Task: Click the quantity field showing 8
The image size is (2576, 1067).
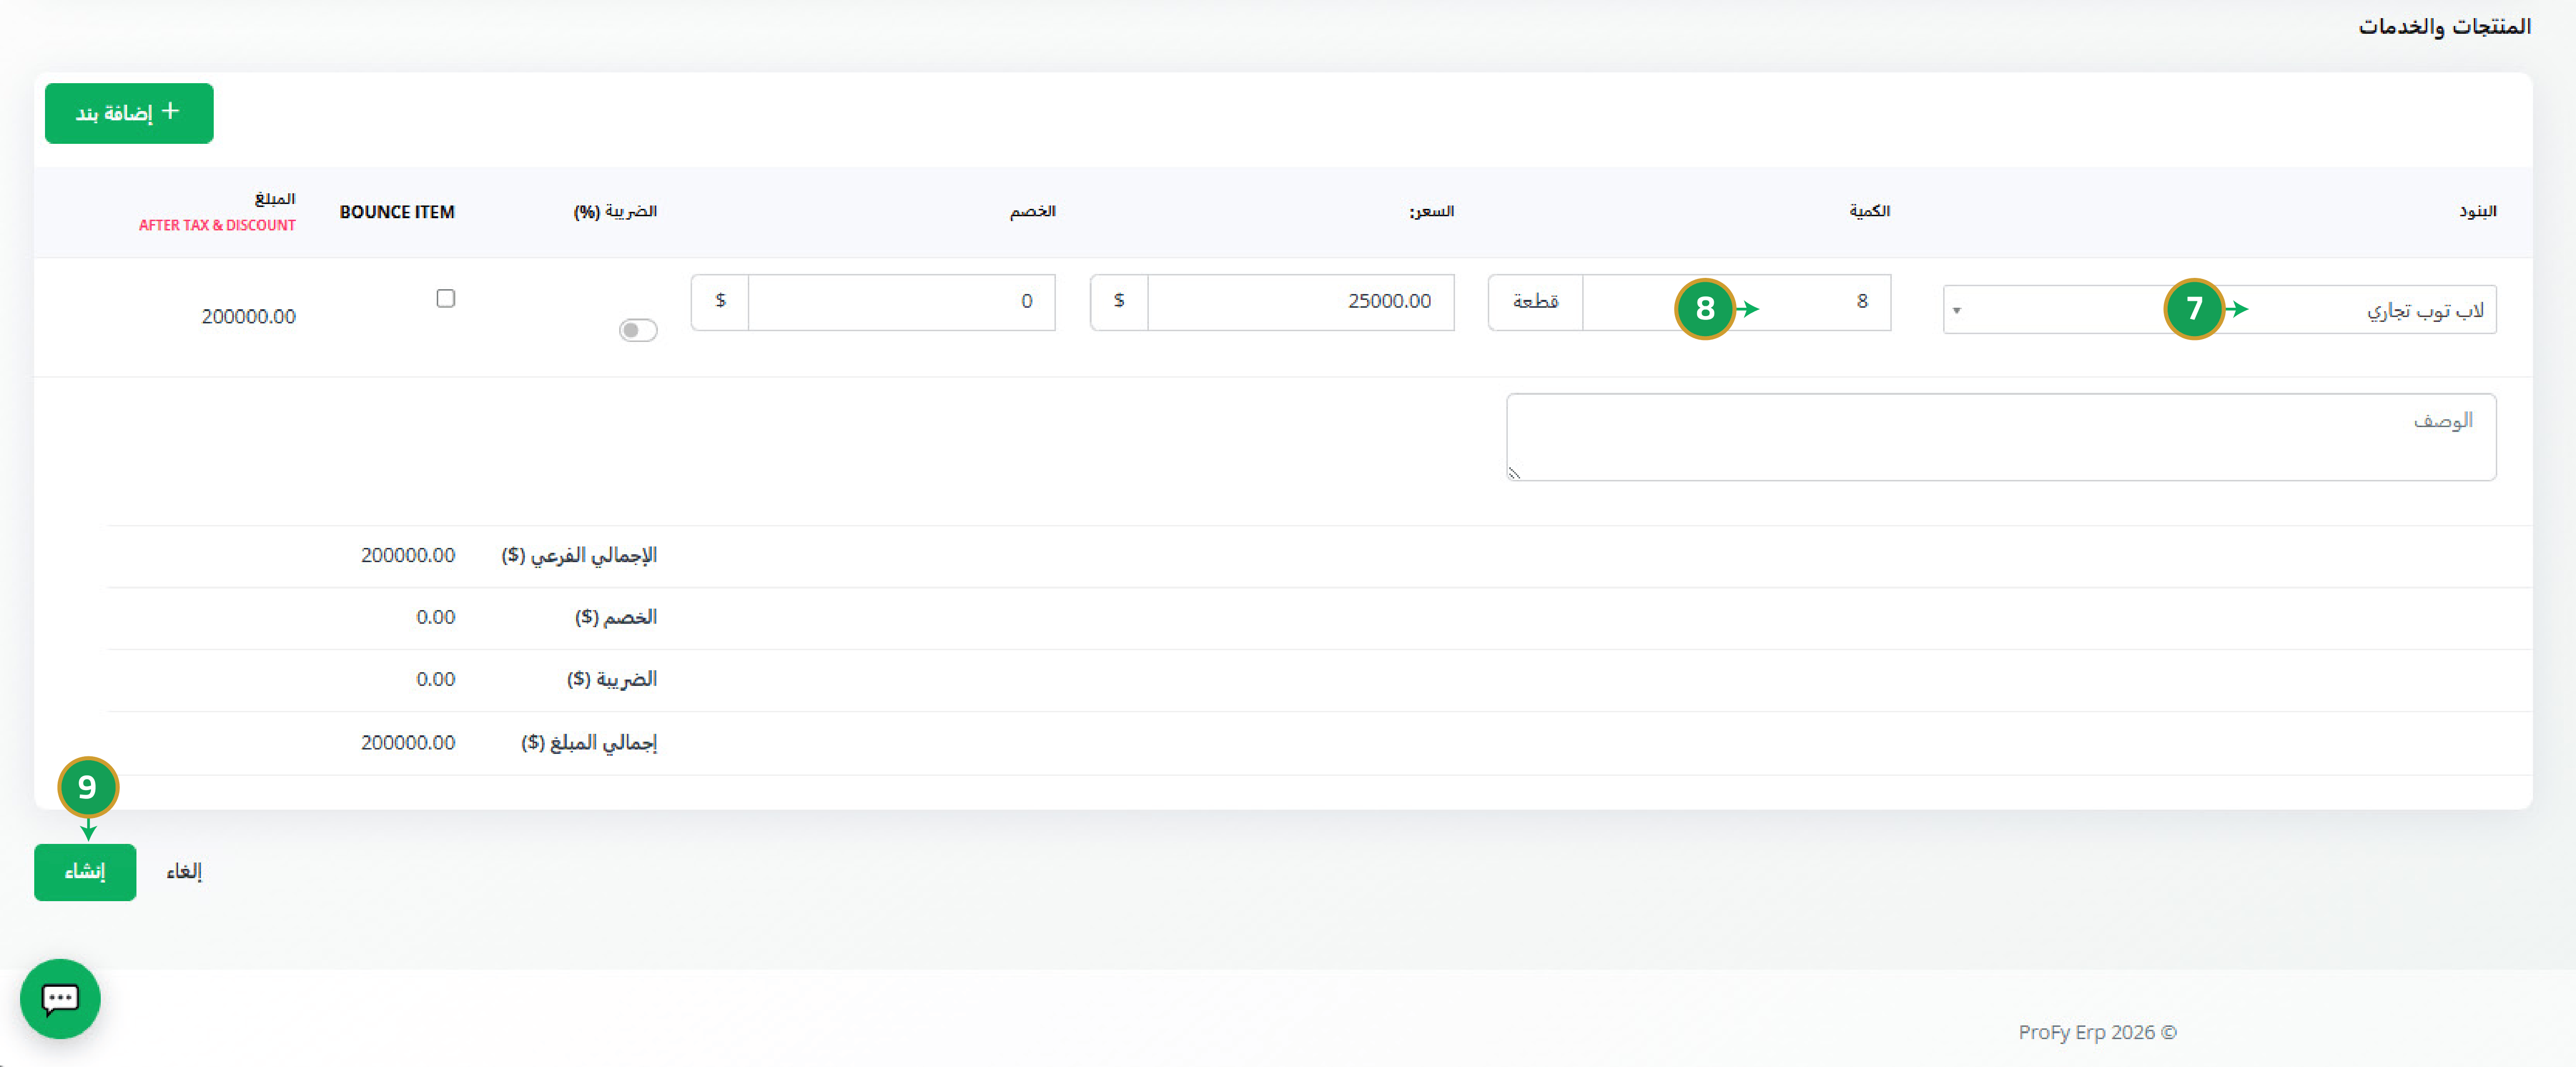Action: point(1737,302)
